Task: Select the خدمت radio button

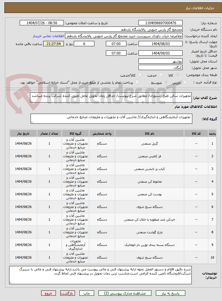Action: pyautogui.click(x=161, y=75)
